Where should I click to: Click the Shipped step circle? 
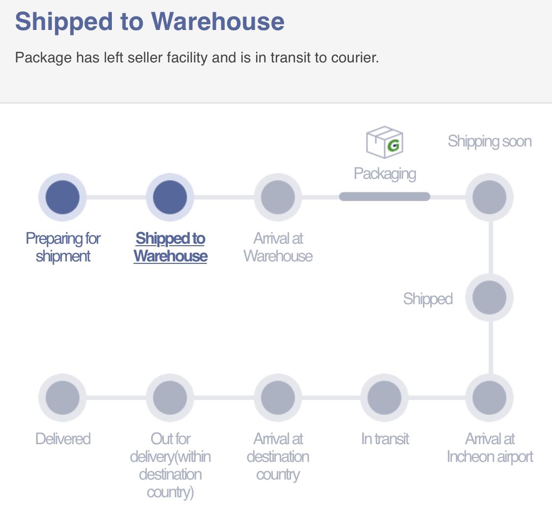(489, 298)
